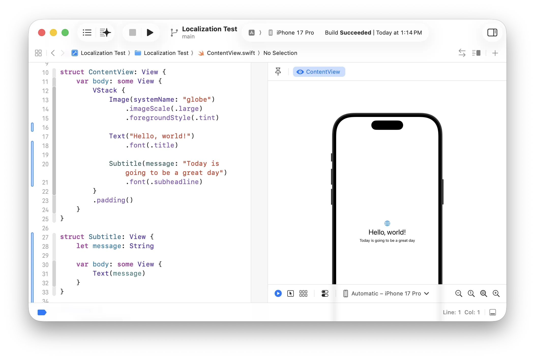Zoom in on the preview canvas

point(496,293)
